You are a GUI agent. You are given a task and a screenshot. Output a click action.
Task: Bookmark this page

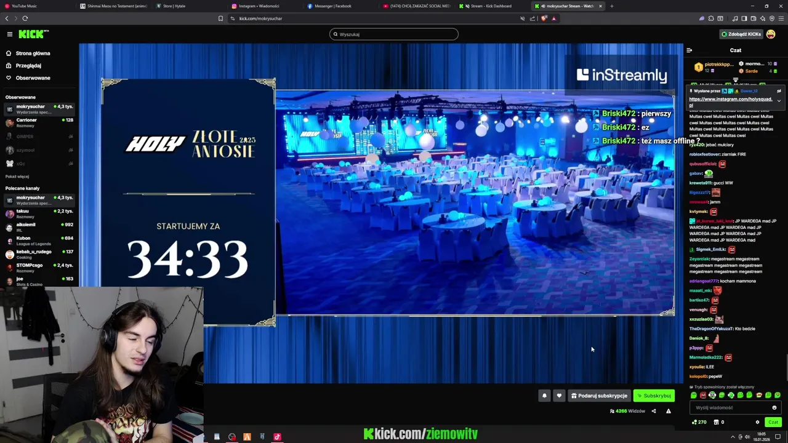(220, 18)
